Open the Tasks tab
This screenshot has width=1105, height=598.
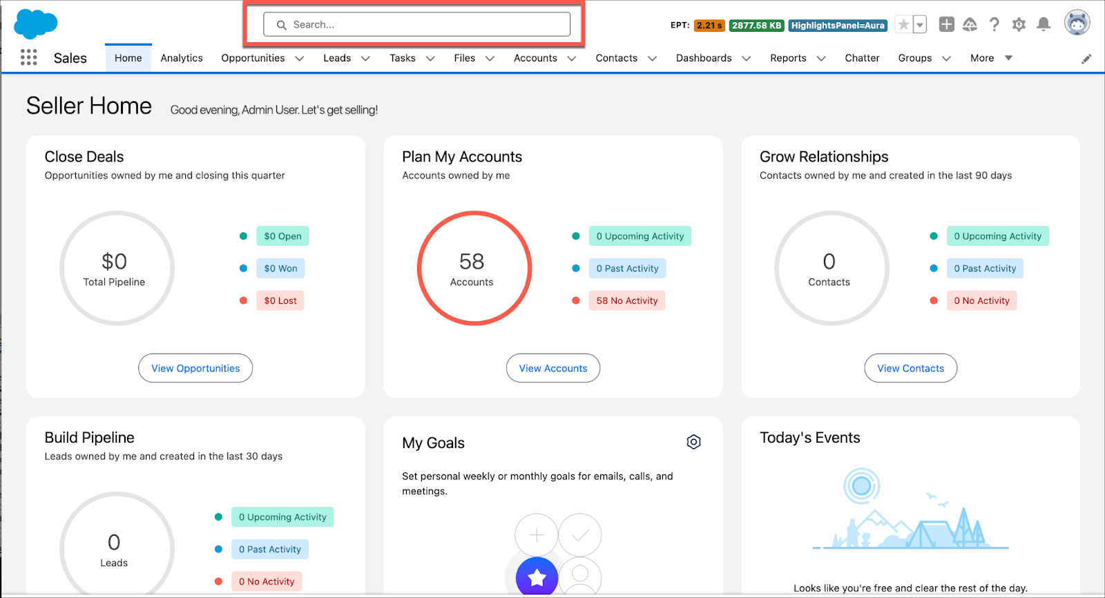(x=403, y=58)
